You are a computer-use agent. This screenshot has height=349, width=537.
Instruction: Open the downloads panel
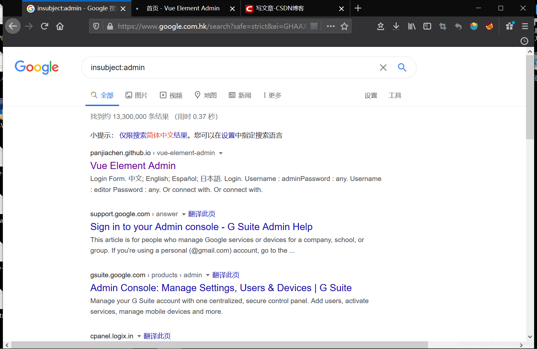396,26
